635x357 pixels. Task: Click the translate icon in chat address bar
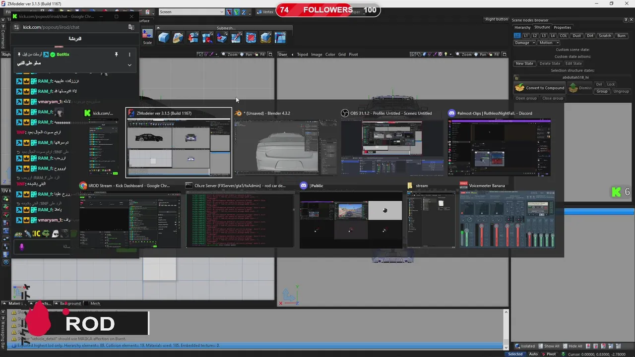[x=131, y=27]
